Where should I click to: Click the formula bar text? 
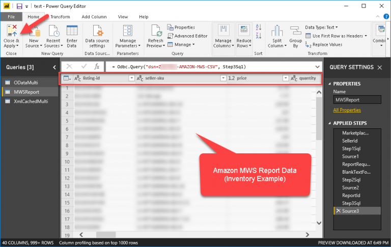click(179, 67)
